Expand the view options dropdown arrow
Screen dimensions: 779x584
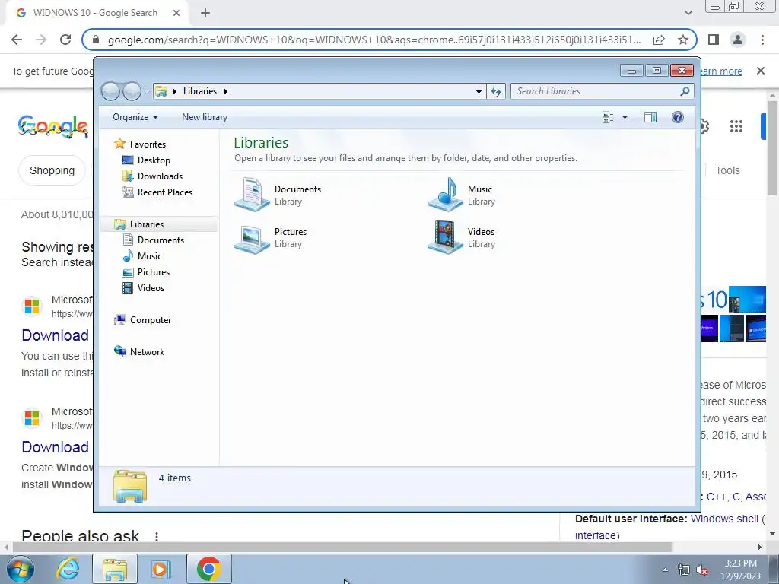point(625,117)
